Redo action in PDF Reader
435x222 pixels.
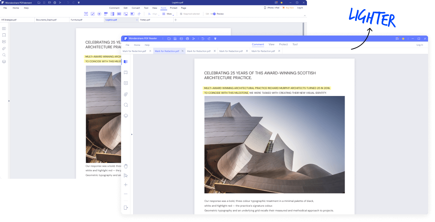209,38
